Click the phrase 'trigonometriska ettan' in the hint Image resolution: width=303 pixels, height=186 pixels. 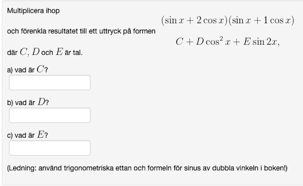click(x=93, y=168)
